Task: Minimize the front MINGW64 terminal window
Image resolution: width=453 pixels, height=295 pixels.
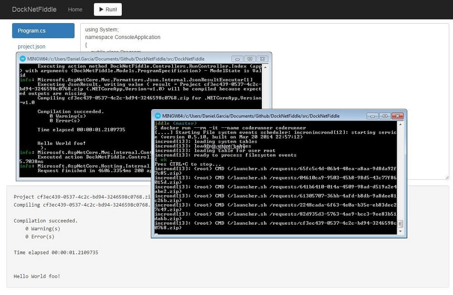Action: click(372, 116)
